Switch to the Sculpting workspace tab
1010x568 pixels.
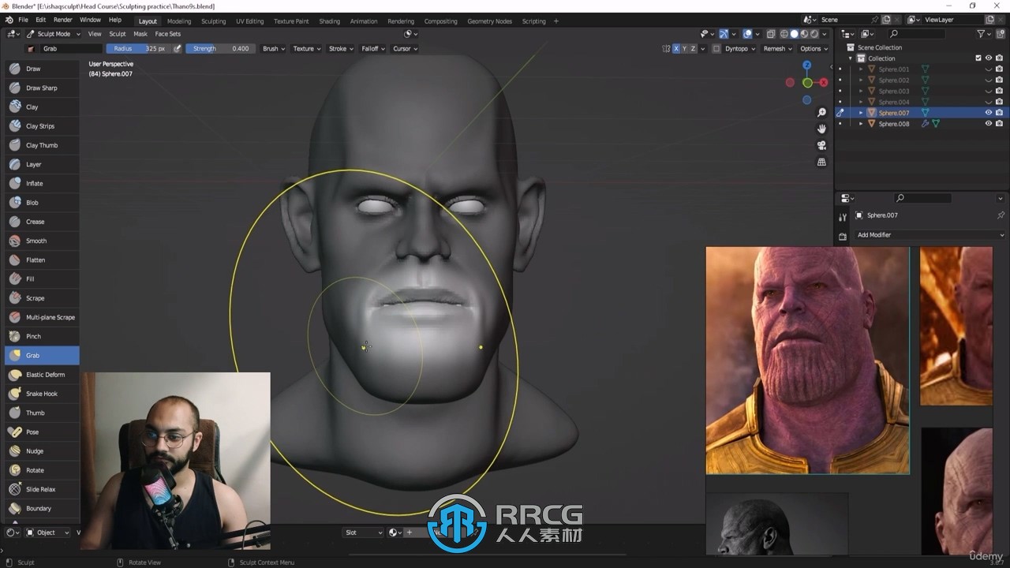pos(213,21)
